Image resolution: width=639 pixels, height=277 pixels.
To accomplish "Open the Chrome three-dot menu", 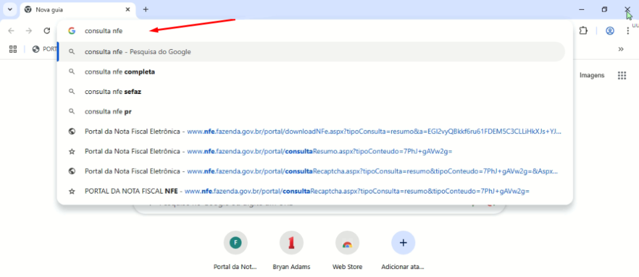I will click(x=628, y=31).
